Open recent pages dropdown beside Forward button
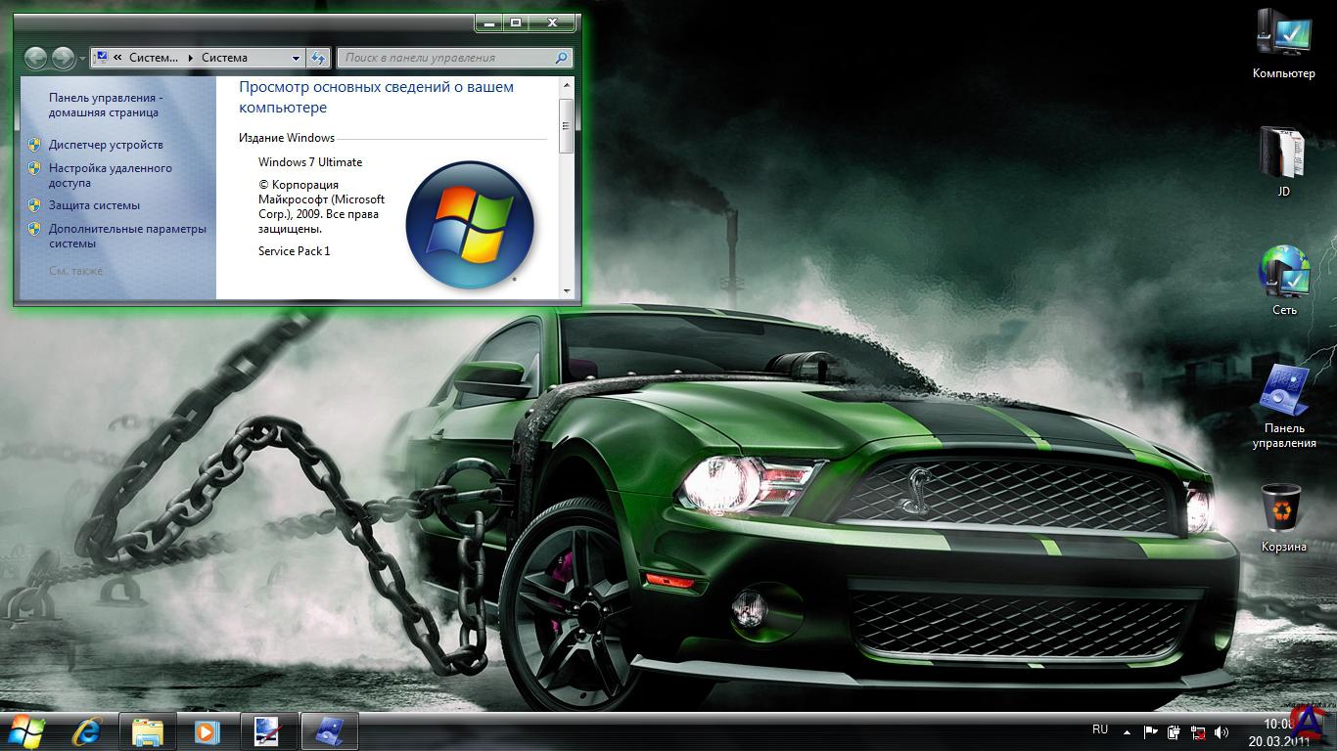The width and height of the screenshot is (1337, 751). coord(82,59)
